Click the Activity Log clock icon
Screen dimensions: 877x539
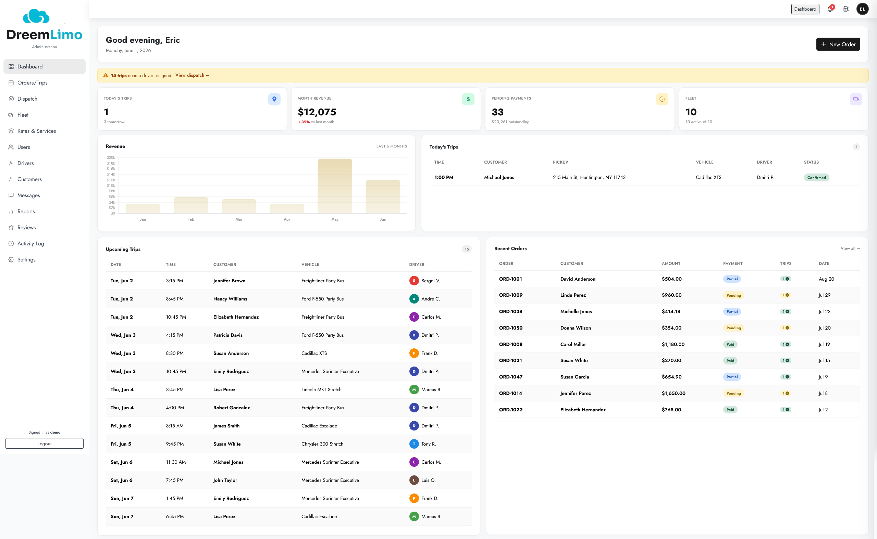[11, 243]
